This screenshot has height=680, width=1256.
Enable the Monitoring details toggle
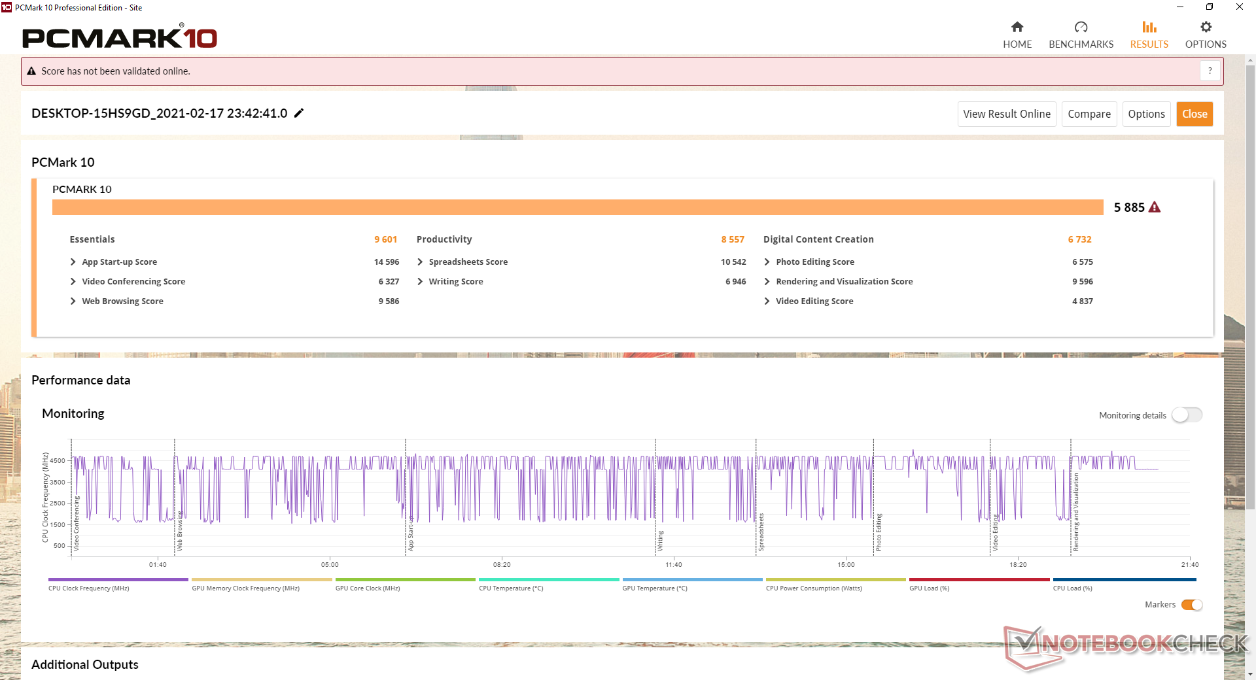click(x=1187, y=415)
